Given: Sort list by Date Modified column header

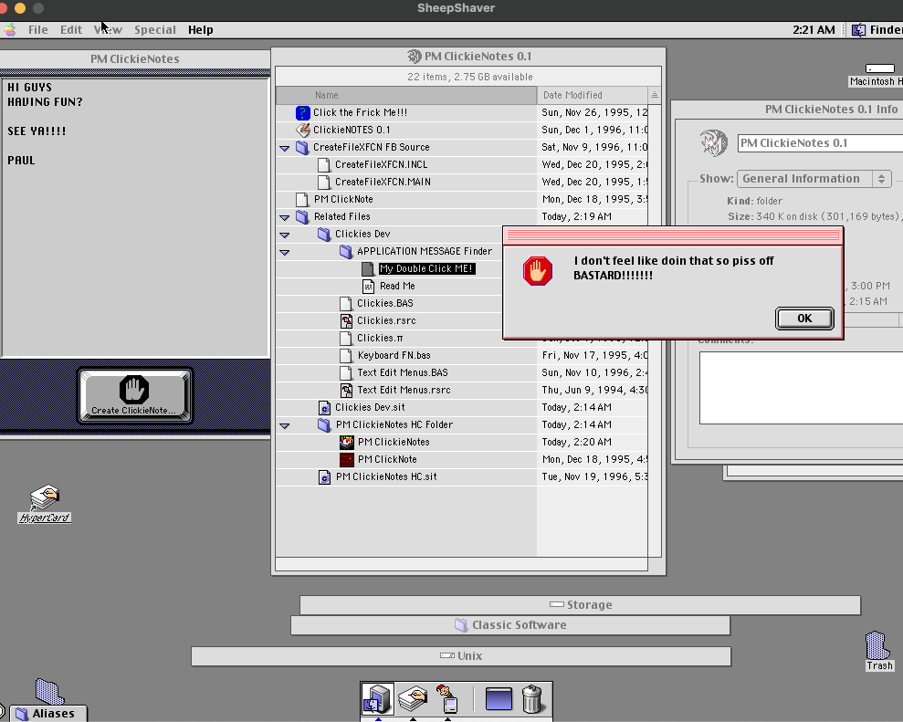Looking at the screenshot, I should coord(593,95).
